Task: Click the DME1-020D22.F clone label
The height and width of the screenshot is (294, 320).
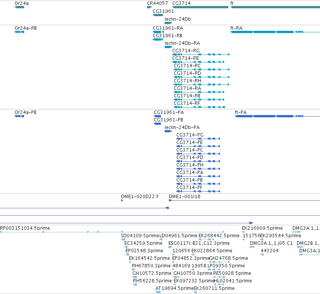Action: coord(140,197)
